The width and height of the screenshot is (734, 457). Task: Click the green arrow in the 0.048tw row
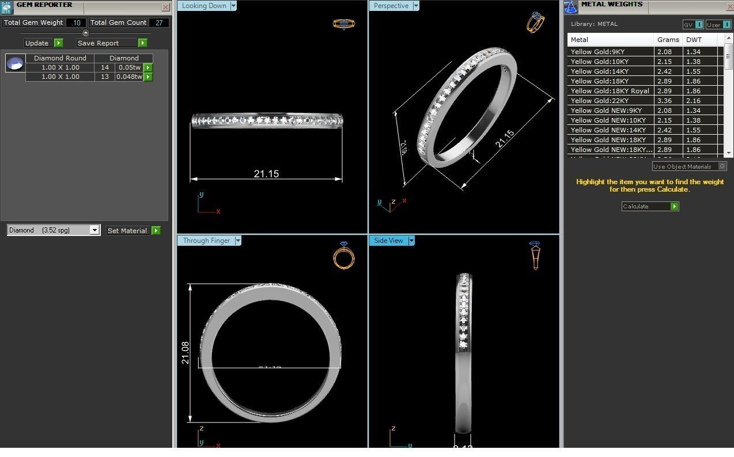click(x=148, y=77)
